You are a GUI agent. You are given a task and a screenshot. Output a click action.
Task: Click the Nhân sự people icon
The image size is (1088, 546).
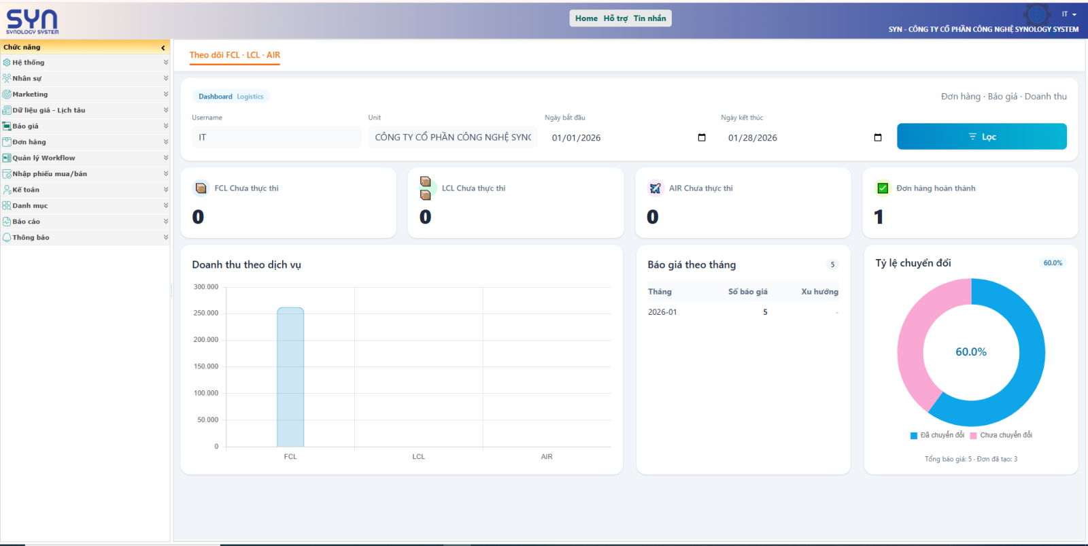click(7, 78)
